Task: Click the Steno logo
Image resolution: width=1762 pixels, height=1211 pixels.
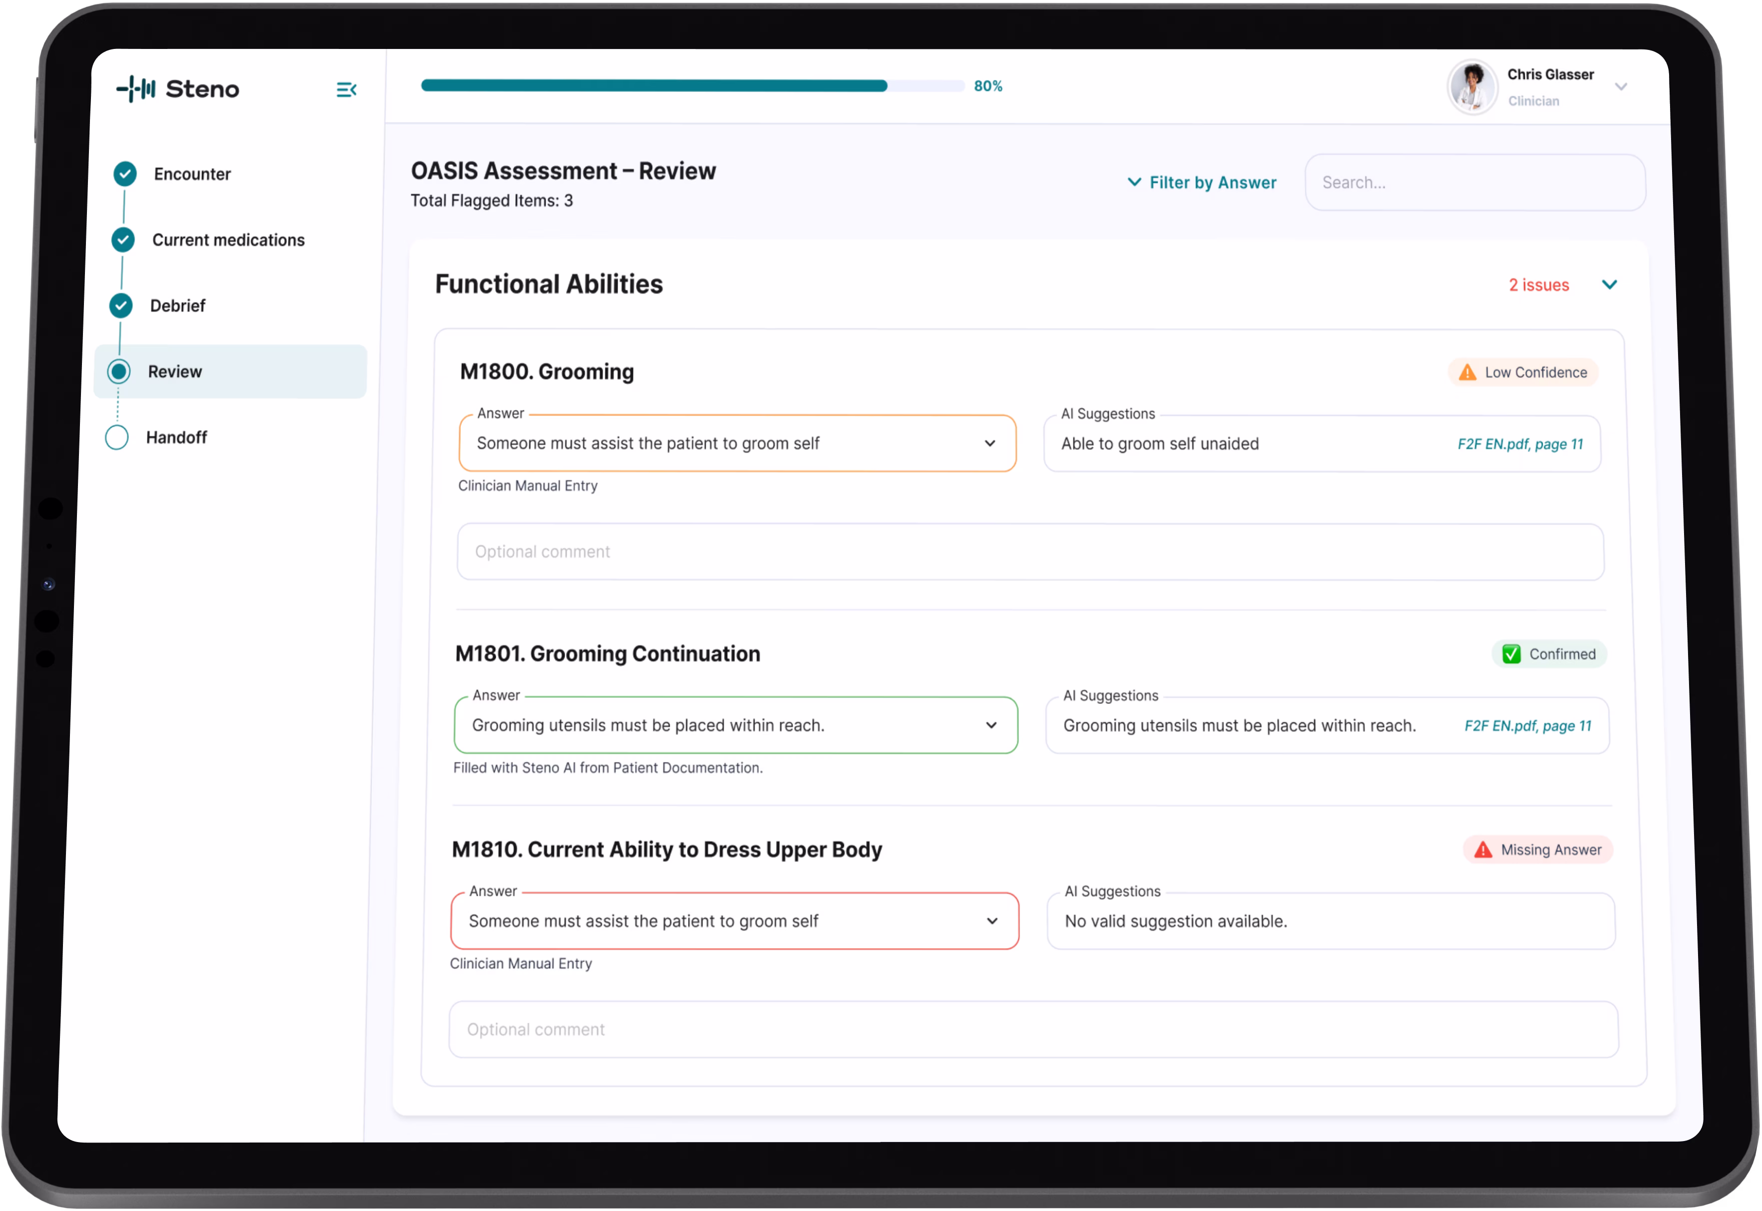Action: coord(177,89)
